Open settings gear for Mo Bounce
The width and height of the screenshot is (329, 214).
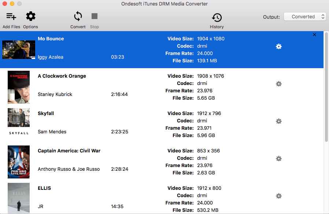(x=278, y=47)
